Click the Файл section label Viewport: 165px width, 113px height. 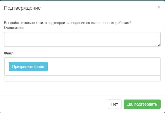click(9, 53)
